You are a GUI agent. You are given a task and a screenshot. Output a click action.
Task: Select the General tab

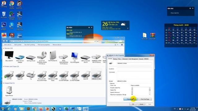(x=110, y=59)
